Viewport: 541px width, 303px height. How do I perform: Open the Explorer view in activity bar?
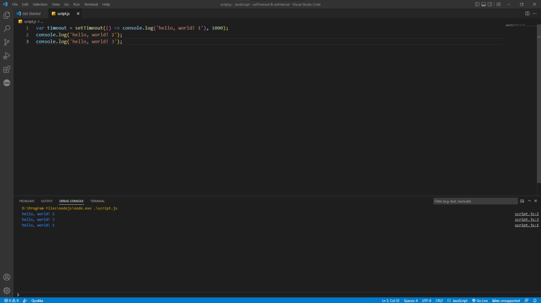coord(6,15)
